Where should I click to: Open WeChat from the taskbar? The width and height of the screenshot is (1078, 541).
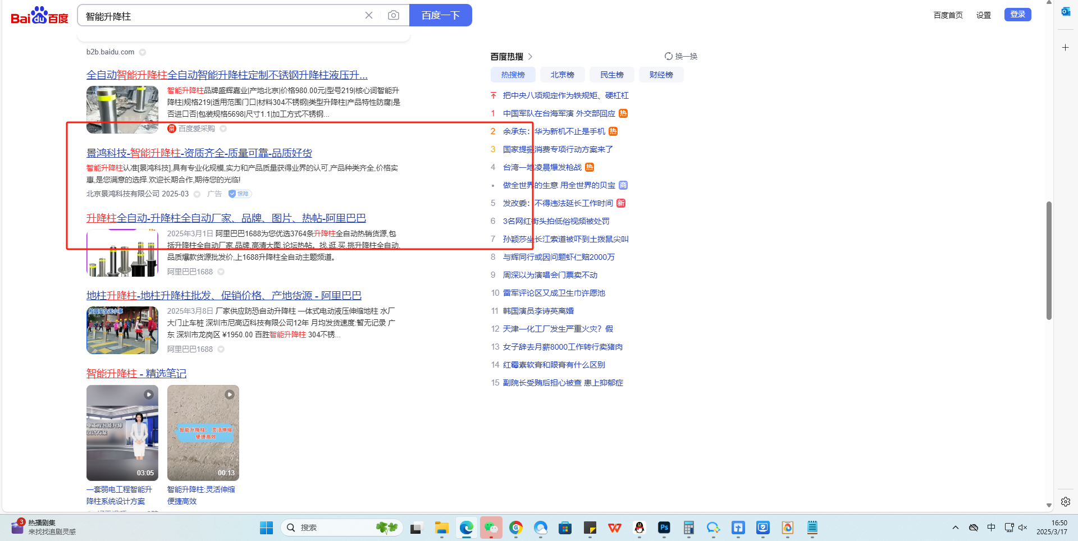tap(491, 528)
